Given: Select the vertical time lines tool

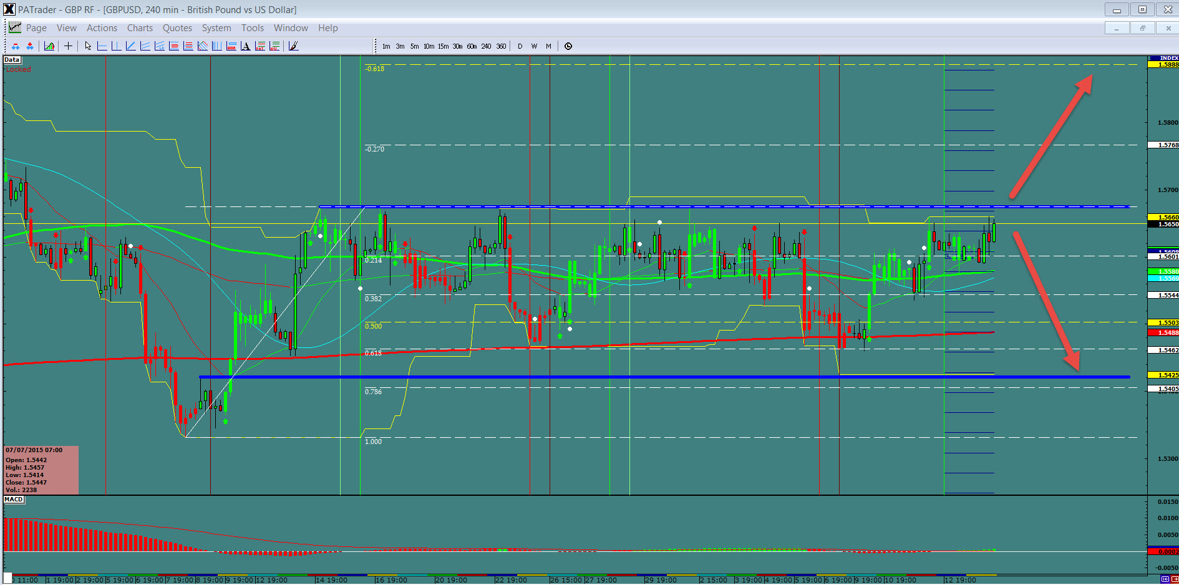Looking at the screenshot, I should point(216,46).
